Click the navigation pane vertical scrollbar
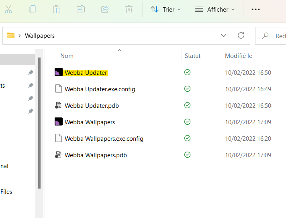Viewport: 286px width, 218px height. (39, 123)
